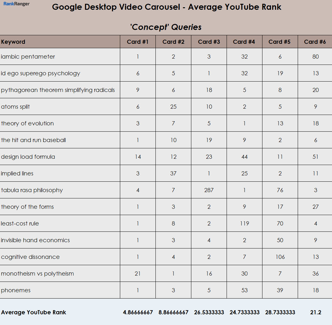This screenshot has width=332, height=325.
Task: Select the 'monotheism vs polytheism' keyword
Action: tap(37, 274)
